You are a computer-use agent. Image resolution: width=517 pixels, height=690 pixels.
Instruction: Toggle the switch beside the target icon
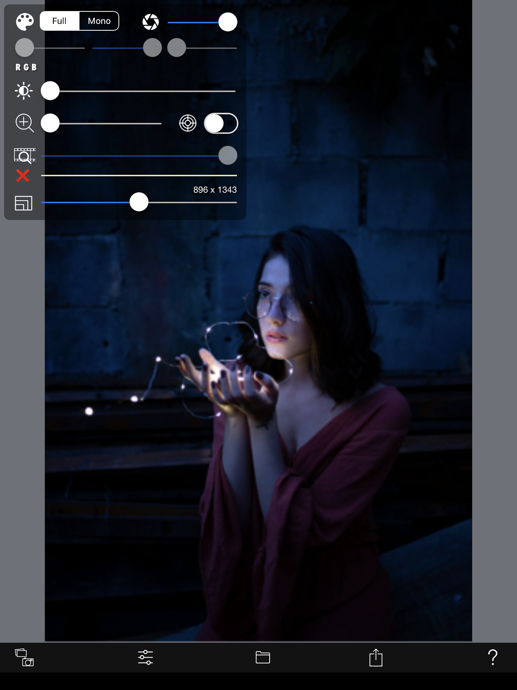click(x=221, y=123)
